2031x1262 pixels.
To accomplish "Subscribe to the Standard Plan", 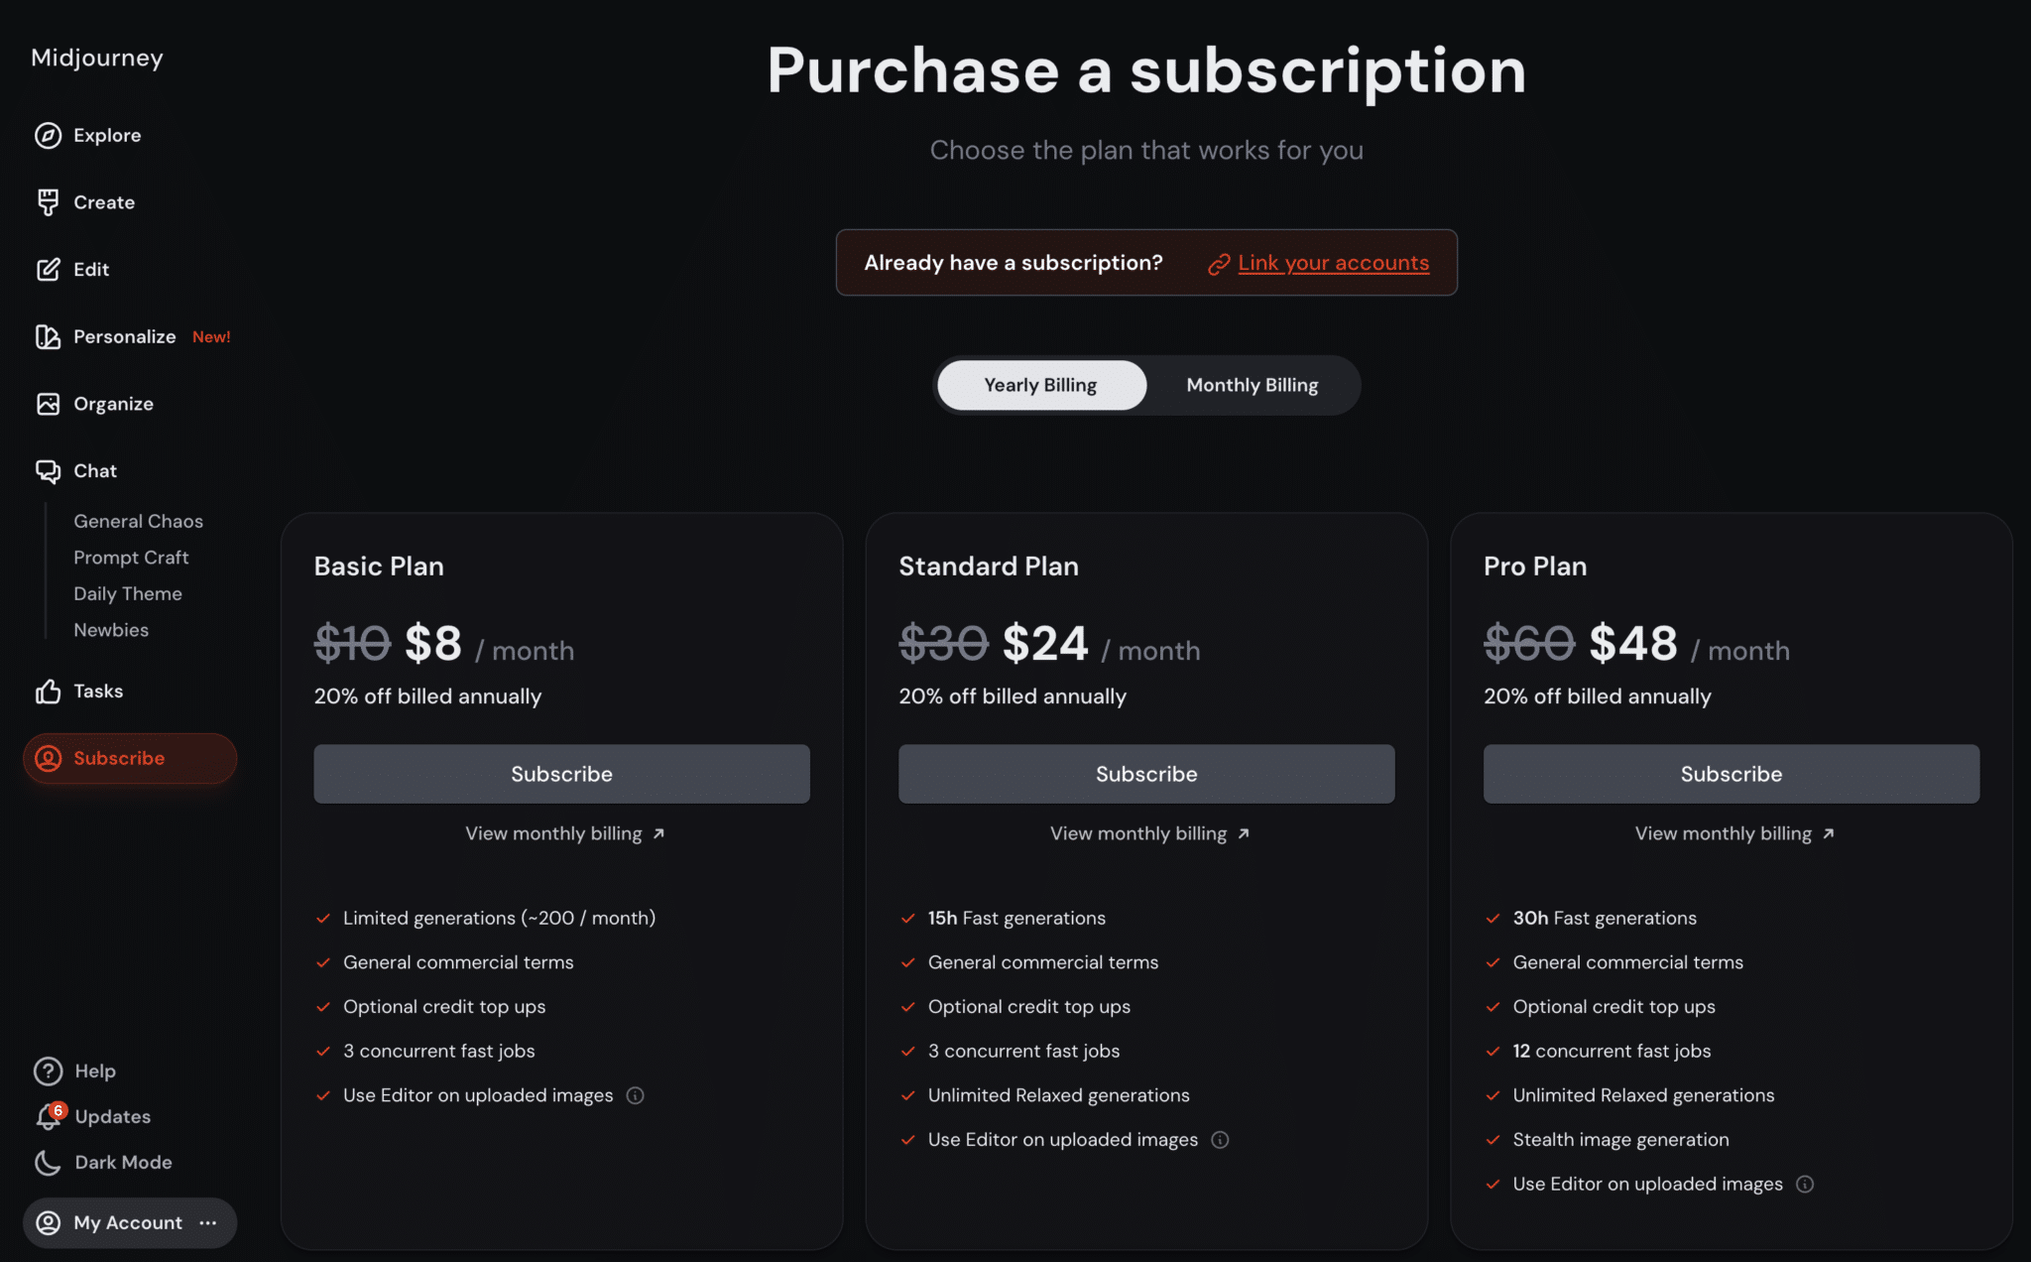I will [x=1146, y=774].
